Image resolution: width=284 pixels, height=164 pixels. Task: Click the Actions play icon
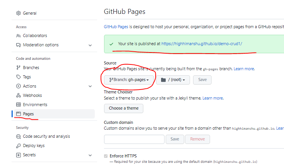(x=18, y=86)
